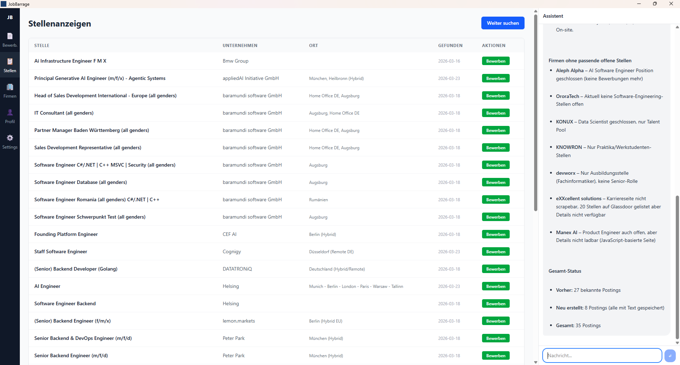This screenshot has width=680, height=365.
Task: Apply to Principal Generative AI Engineer job
Action: [x=495, y=78]
